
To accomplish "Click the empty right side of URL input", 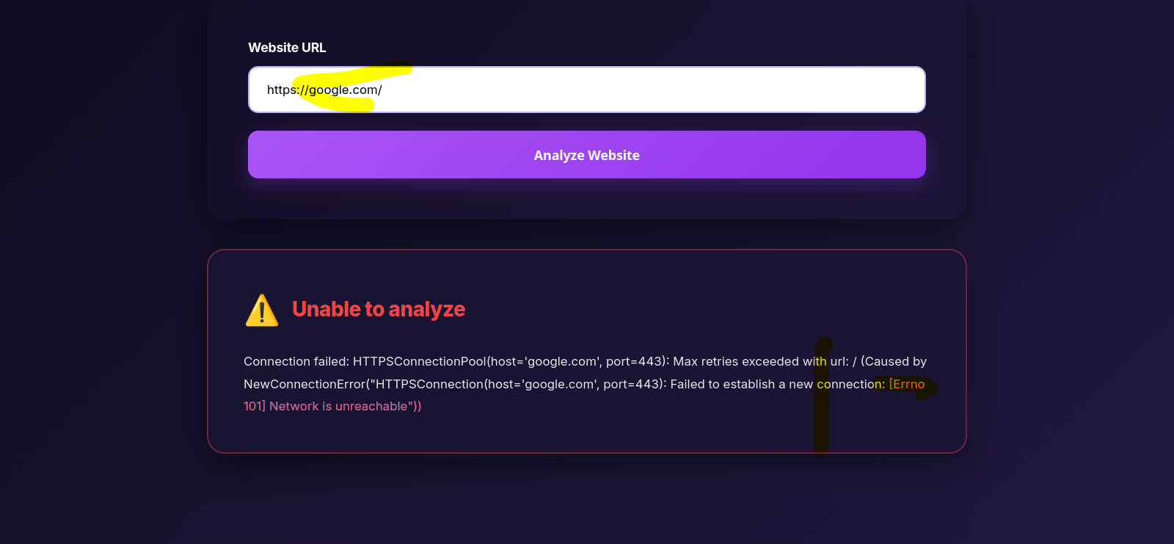I will 734,90.
